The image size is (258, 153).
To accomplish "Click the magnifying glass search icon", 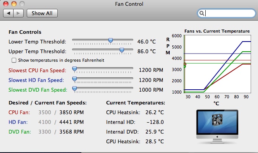I will pos(202,13).
